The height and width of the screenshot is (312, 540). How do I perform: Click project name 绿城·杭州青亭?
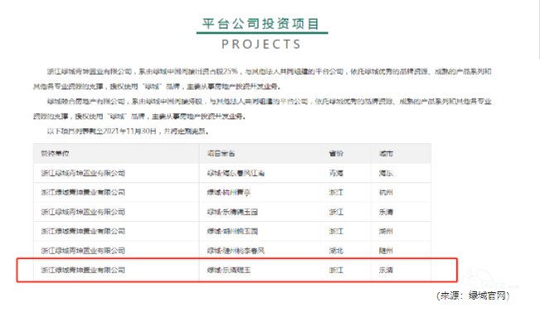[x=229, y=192]
